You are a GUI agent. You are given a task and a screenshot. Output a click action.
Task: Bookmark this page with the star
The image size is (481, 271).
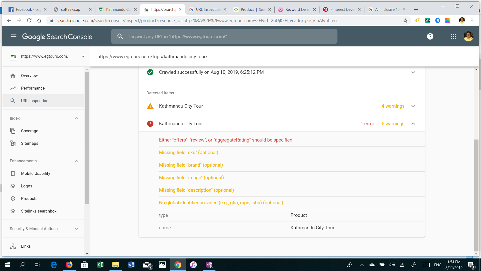pos(405,21)
